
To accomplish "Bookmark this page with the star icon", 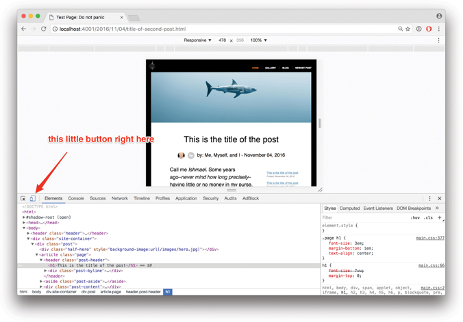I will point(408,29).
